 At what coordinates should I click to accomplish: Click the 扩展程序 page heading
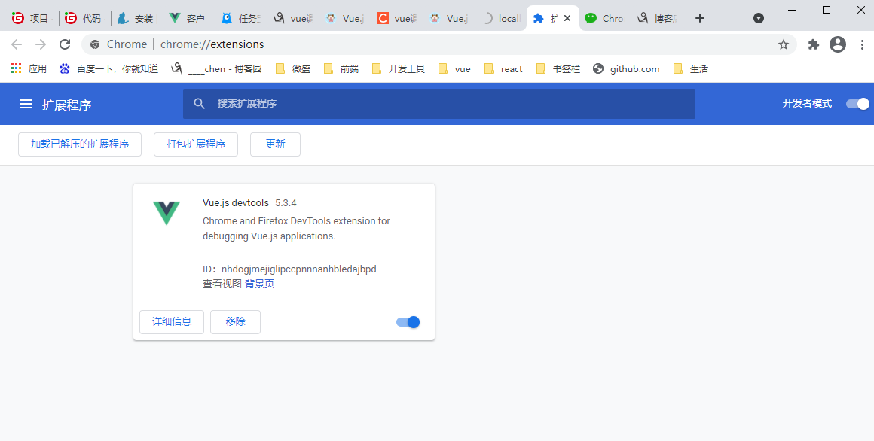tap(67, 105)
